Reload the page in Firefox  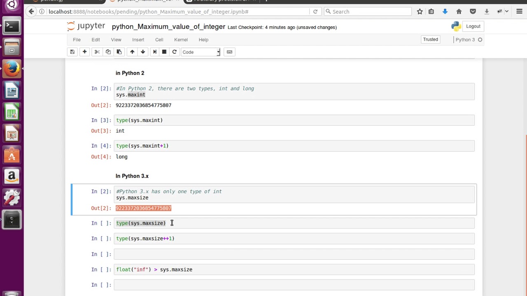(x=315, y=12)
